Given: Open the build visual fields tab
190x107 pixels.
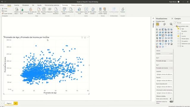Looking at the screenshot, I should pos(158,24).
